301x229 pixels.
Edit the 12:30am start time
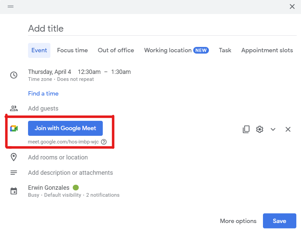point(89,72)
